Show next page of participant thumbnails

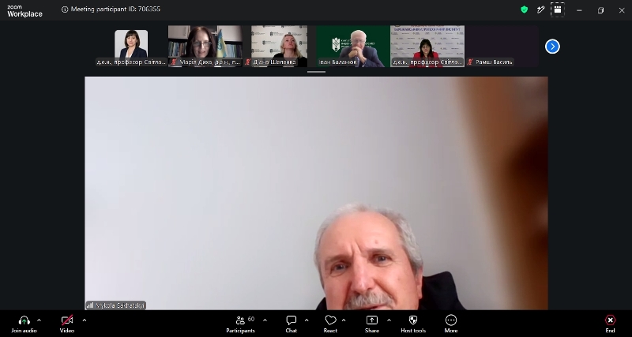click(x=552, y=47)
